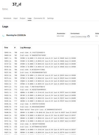99x135 pixels.
Task: Click the Accelerator label
Action: 61,33
